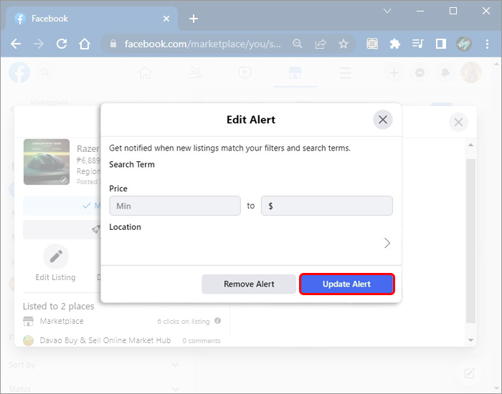
Task: Open Facebook notifications bell
Action: [445, 73]
